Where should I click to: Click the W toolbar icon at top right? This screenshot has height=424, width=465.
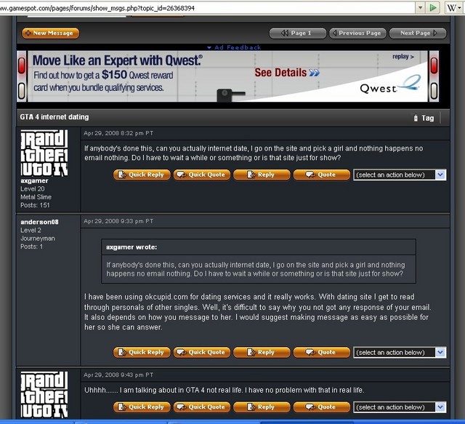(x=451, y=7)
